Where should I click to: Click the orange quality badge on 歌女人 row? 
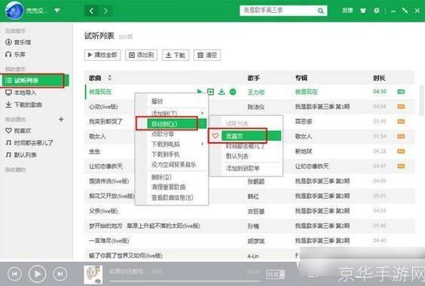click(x=401, y=136)
